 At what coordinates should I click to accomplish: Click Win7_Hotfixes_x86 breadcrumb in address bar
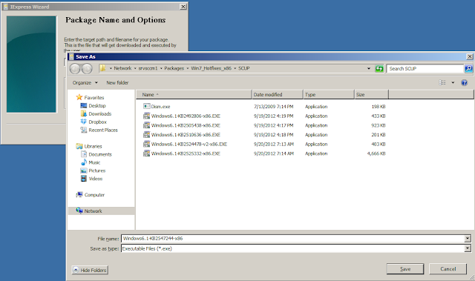[211, 68]
